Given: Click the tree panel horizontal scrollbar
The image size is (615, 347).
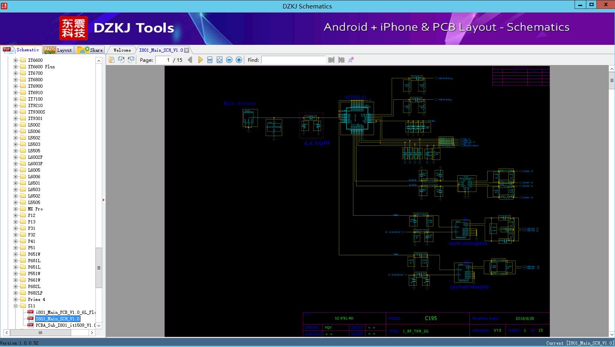Looking at the screenshot, I should coord(40,332).
